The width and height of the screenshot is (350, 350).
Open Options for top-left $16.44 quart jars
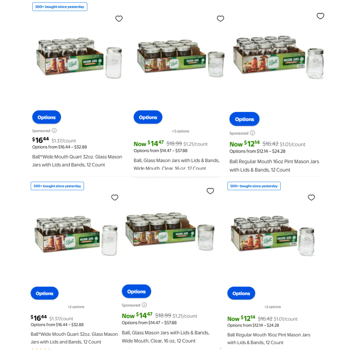pos(47,117)
